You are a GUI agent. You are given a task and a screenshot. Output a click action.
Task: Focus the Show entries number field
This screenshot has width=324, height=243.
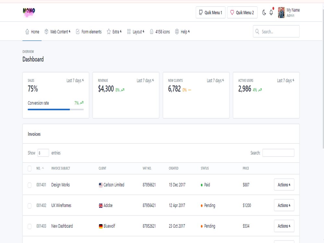pos(43,153)
